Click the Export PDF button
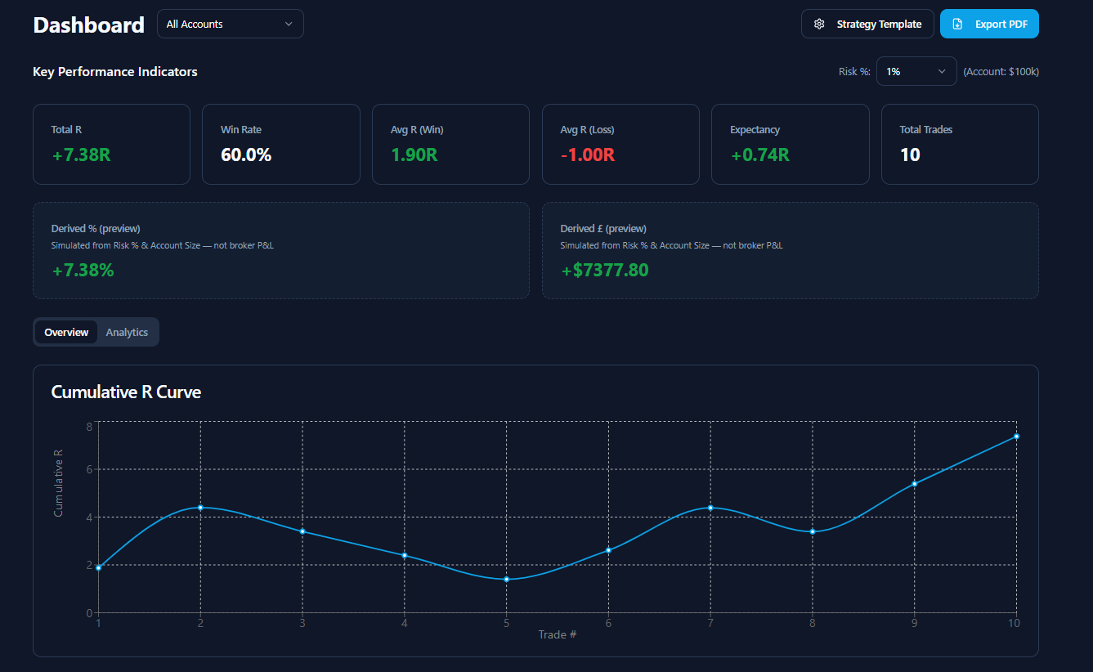 click(x=989, y=24)
